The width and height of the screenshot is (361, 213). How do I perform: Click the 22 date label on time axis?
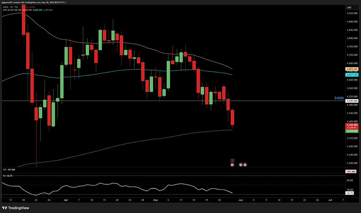220,200
